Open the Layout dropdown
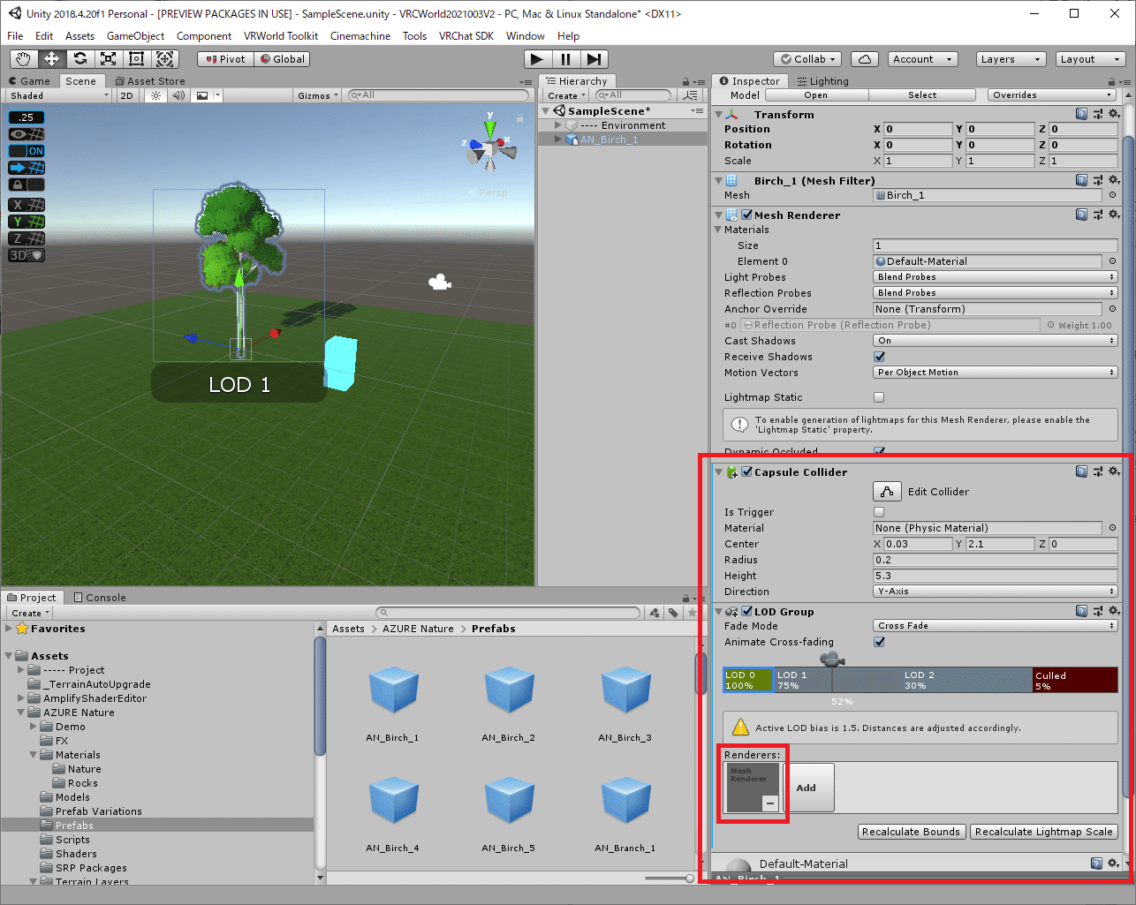This screenshot has width=1136, height=905. (1090, 59)
